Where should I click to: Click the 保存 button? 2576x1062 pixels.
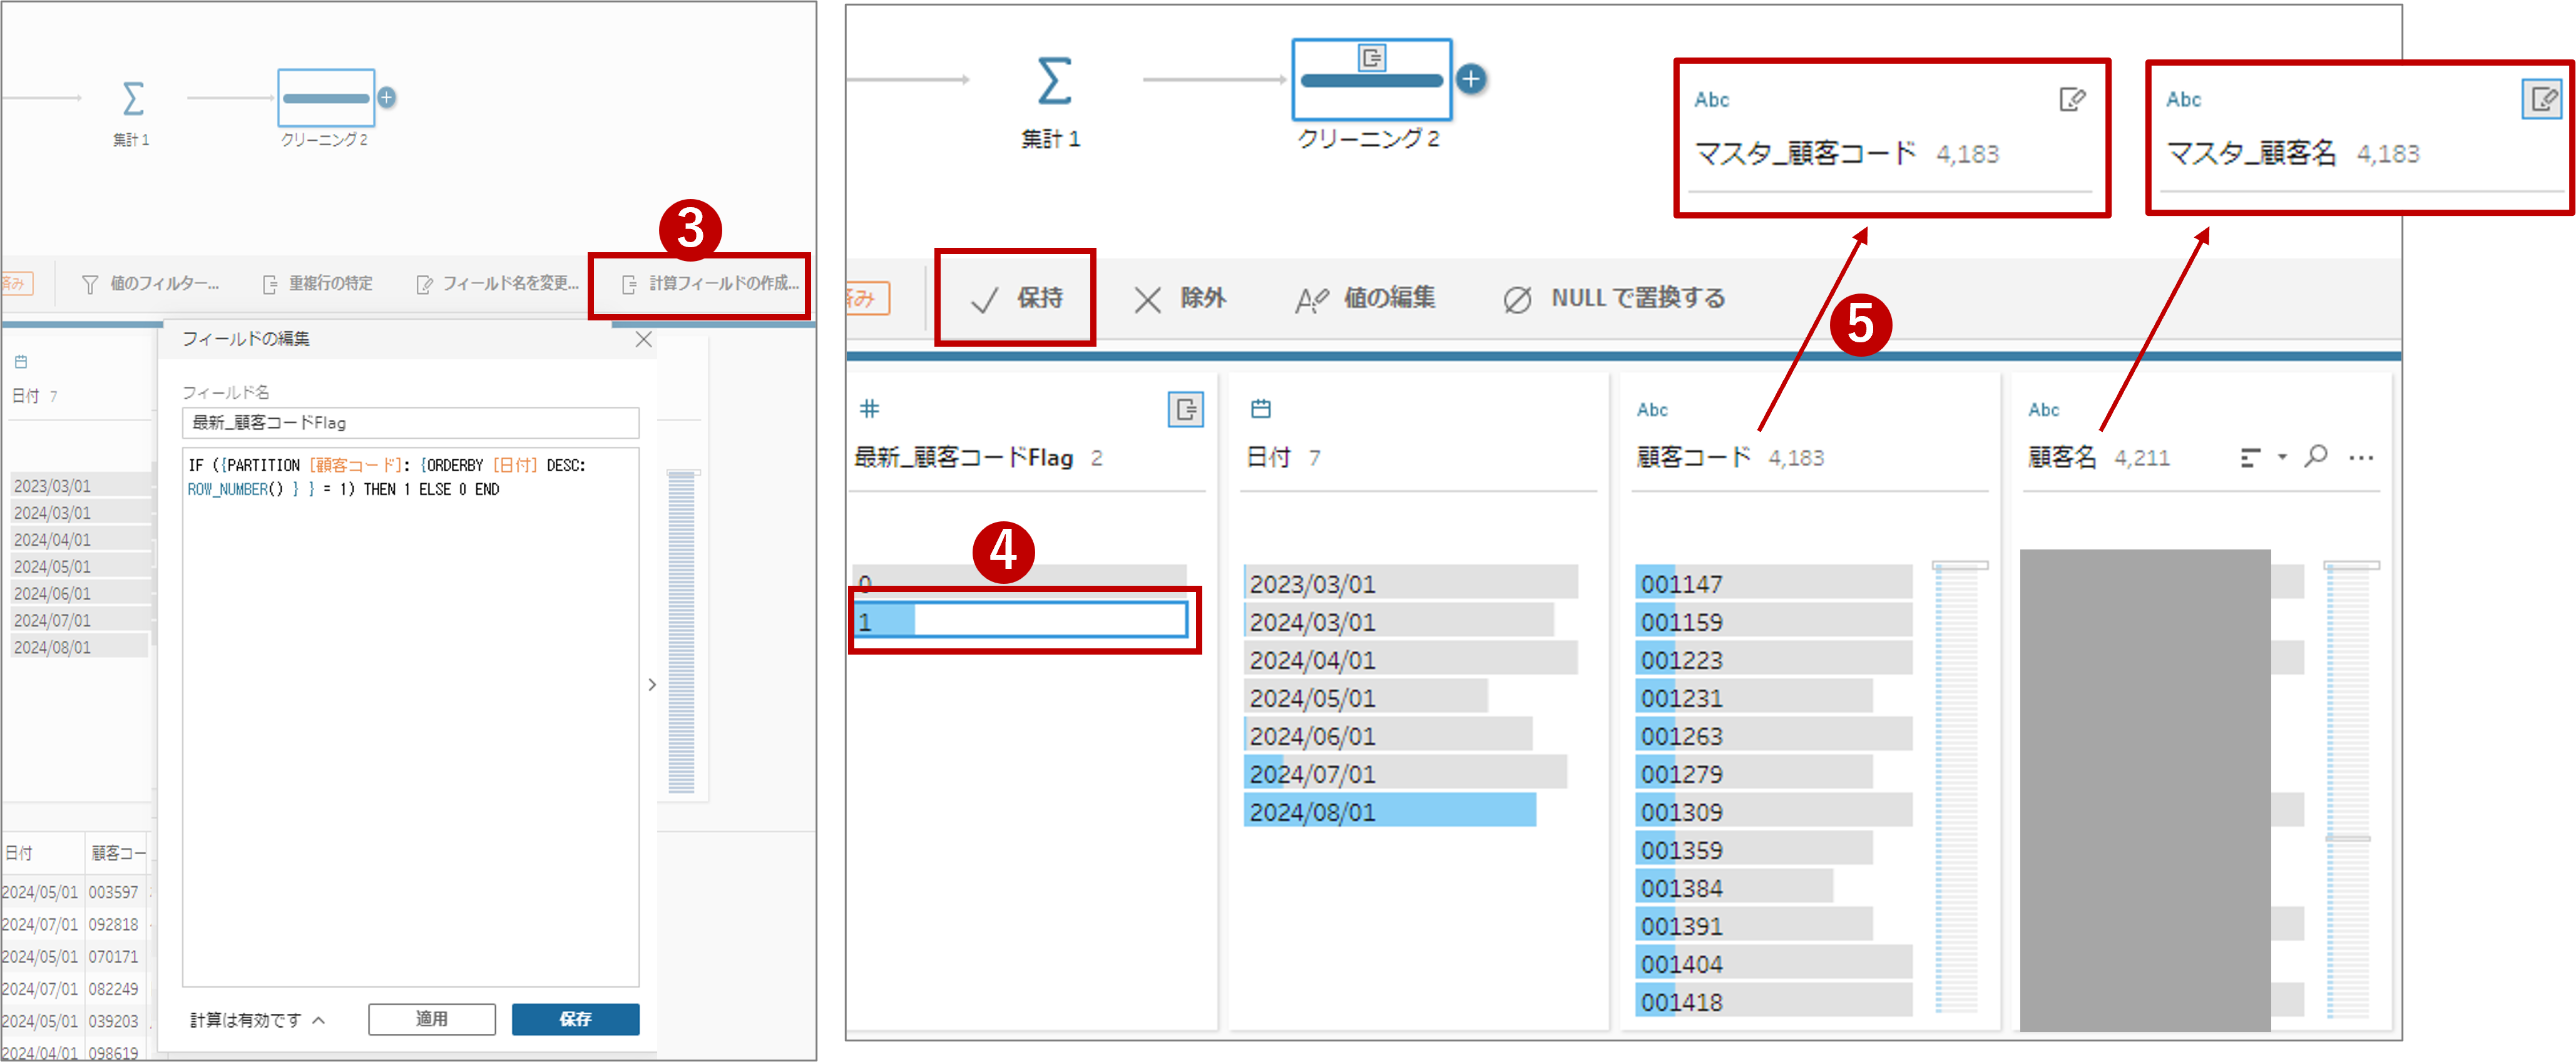pyautogui.click(x=575, y=1019)
